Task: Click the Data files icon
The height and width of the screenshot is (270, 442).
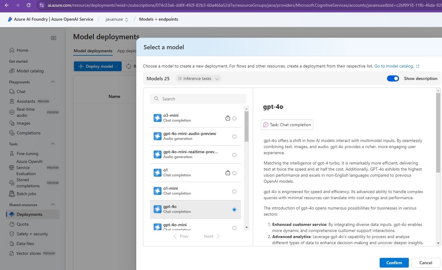Action: point(12,244)
